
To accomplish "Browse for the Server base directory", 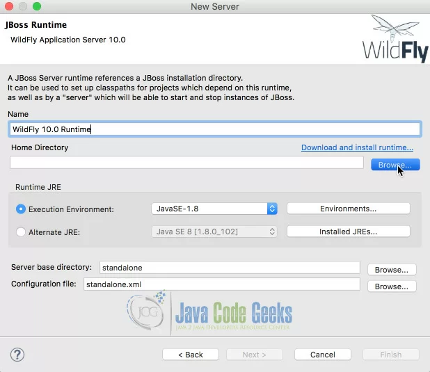I will tap(392, 270).
